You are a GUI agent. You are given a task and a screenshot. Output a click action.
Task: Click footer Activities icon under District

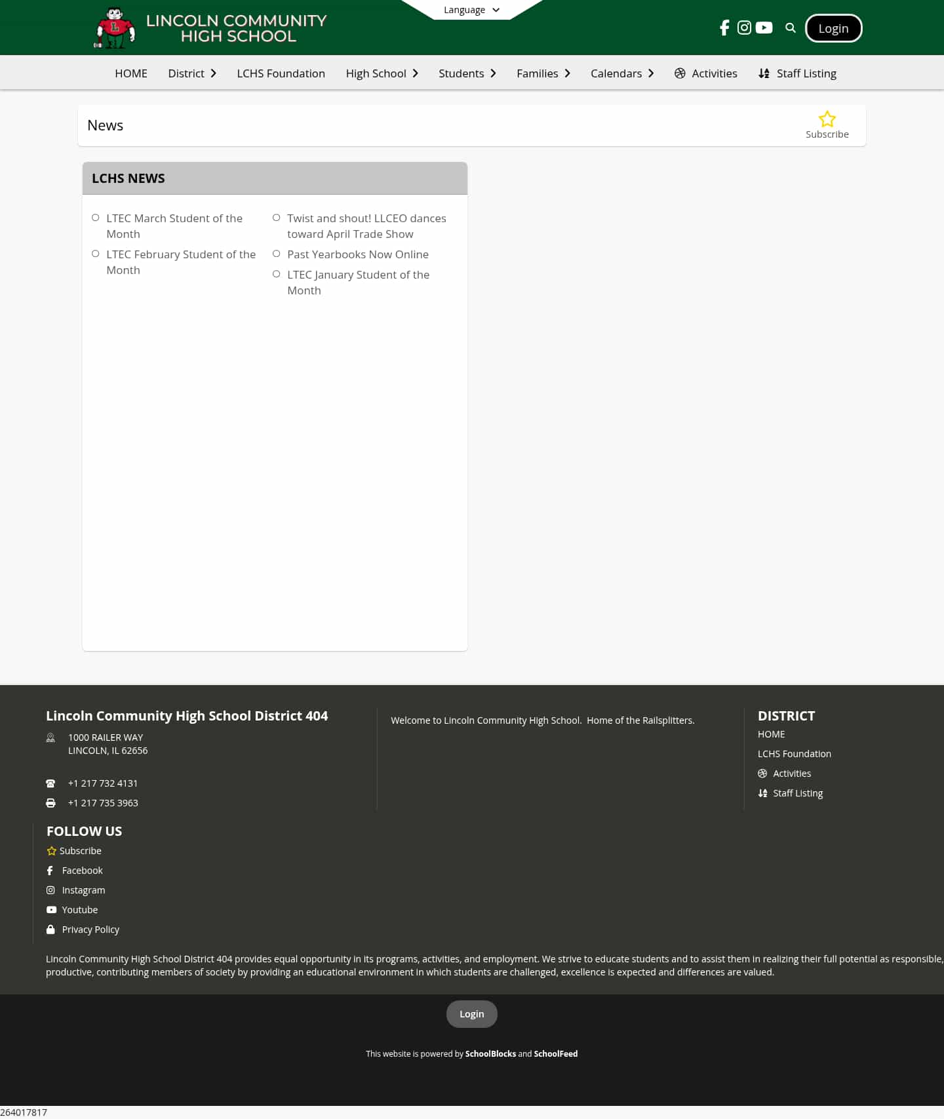(x=762, y=774)
